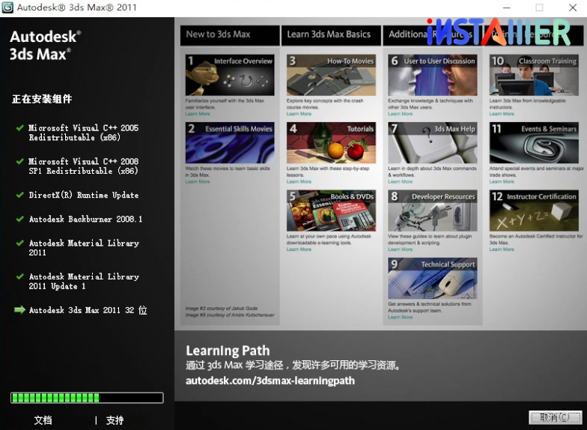Click the 正在安装组件 heading

tap(42, 99)
